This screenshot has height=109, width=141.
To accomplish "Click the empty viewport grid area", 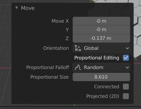I will coord(5,39).
